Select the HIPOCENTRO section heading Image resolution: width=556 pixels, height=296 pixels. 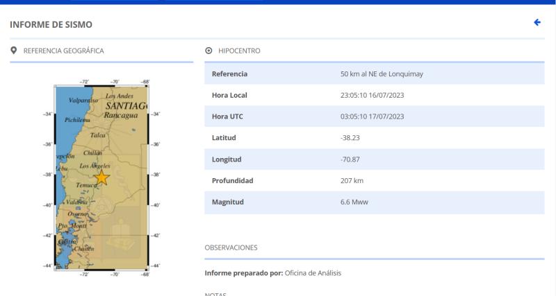[239, 51]
